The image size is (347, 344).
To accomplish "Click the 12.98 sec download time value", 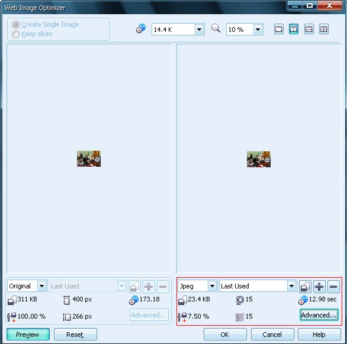I will 323,299.
